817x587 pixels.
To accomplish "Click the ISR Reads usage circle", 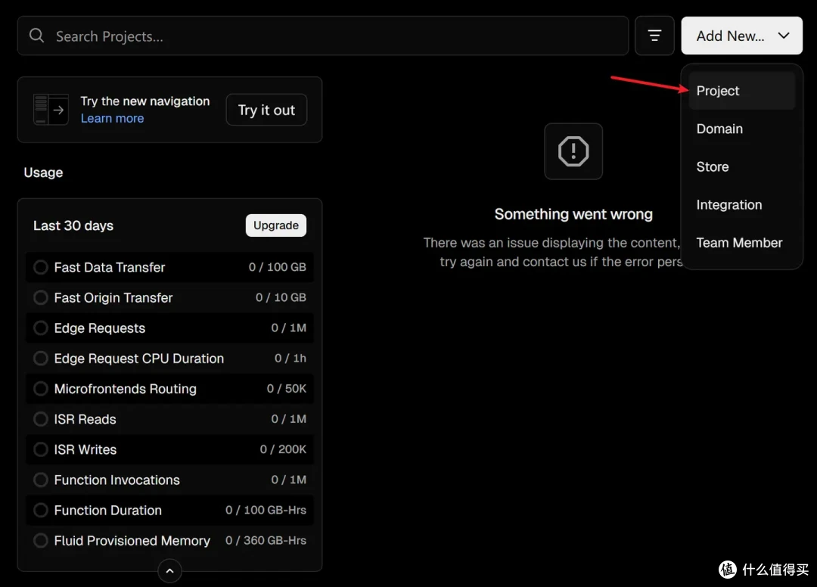I will tap(41, 419).
